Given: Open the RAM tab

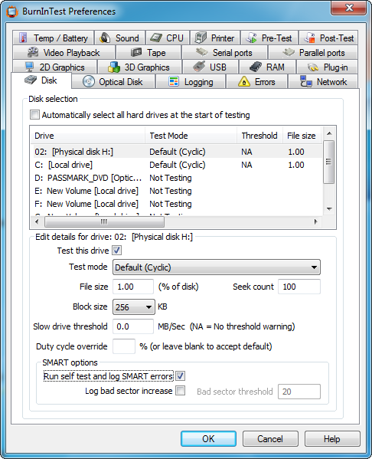Looking at the screenshot, I should point(267,67).
